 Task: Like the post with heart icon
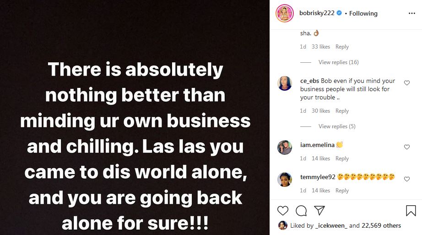pyautogui.click(x=283, y=211)
